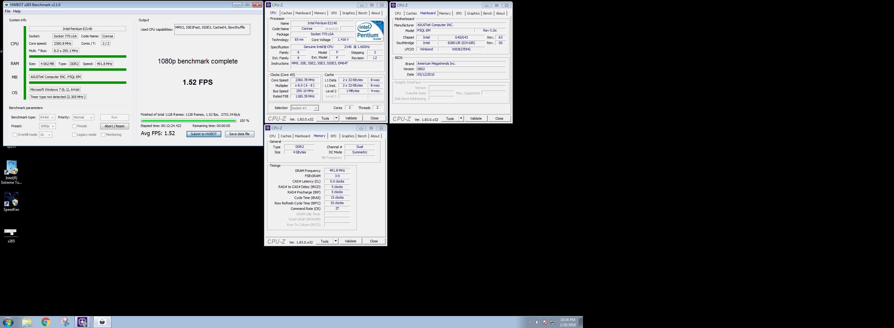Click the HWBOT x265 title bar icon
894x328 pixels.
click(x=7, y=5)
